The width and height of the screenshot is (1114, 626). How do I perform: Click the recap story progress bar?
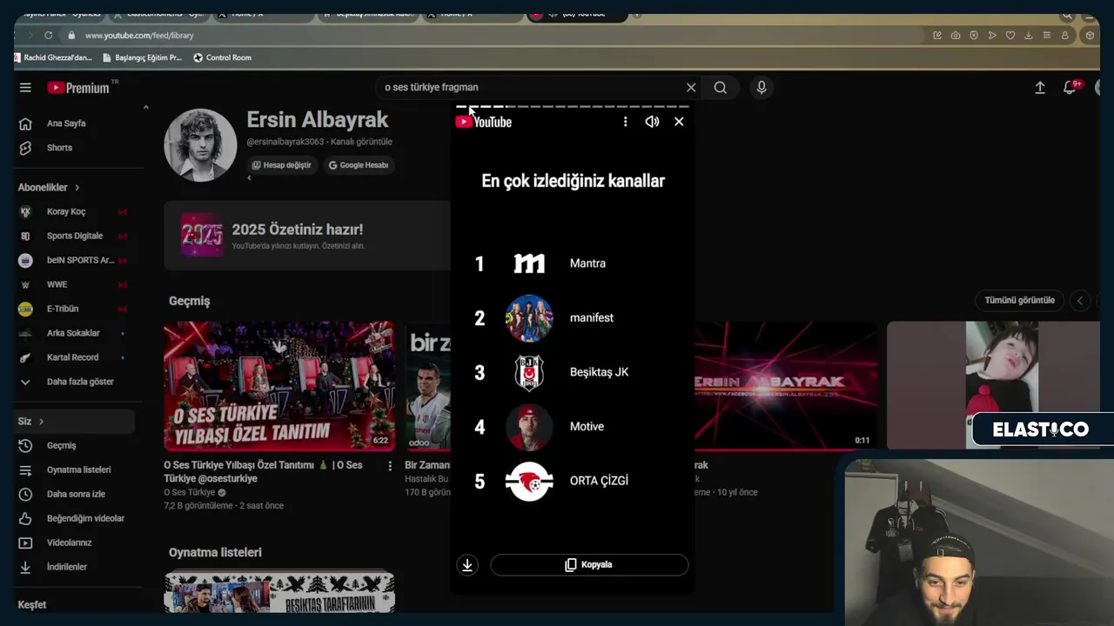(573, 107)
